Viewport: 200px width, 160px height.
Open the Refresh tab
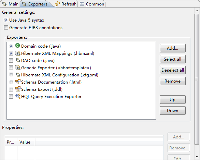pos(66,4)
